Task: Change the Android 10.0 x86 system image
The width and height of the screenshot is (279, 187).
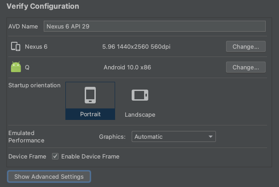Action: click(246, 67)
